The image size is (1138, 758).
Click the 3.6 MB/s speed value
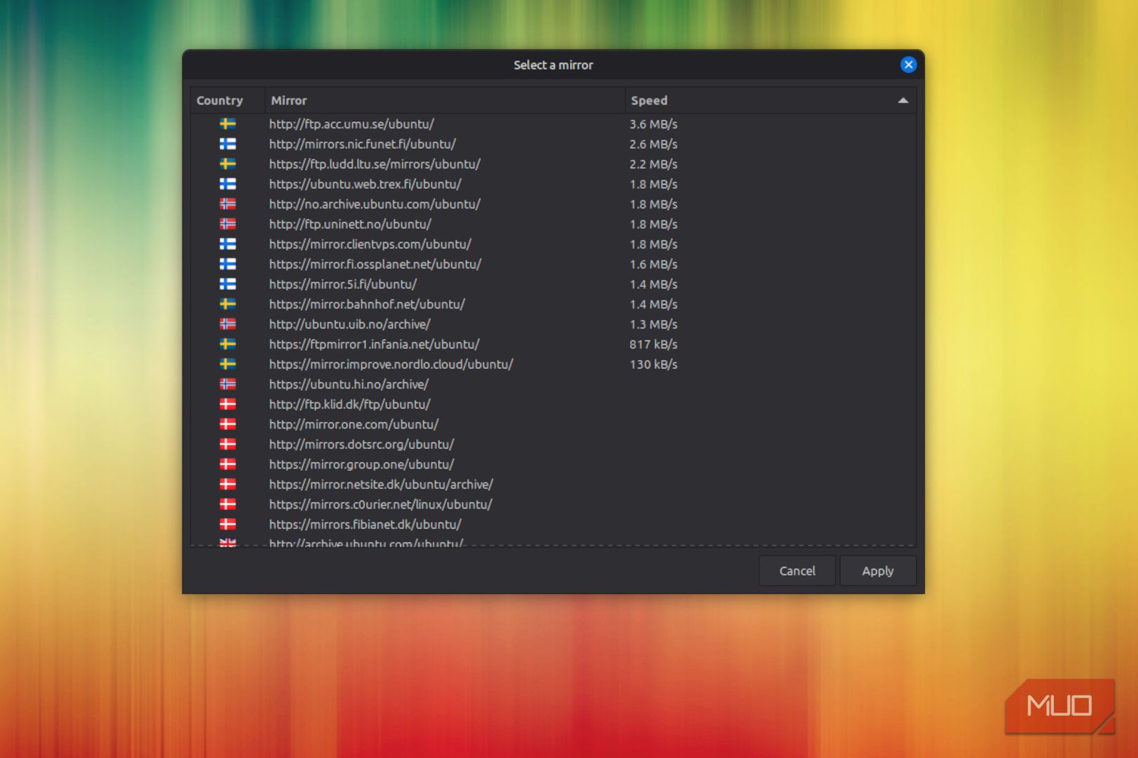653,124
